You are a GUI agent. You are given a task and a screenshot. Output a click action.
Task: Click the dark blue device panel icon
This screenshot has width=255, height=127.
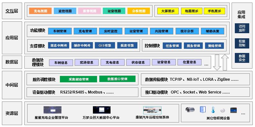[x=234, y=110]
